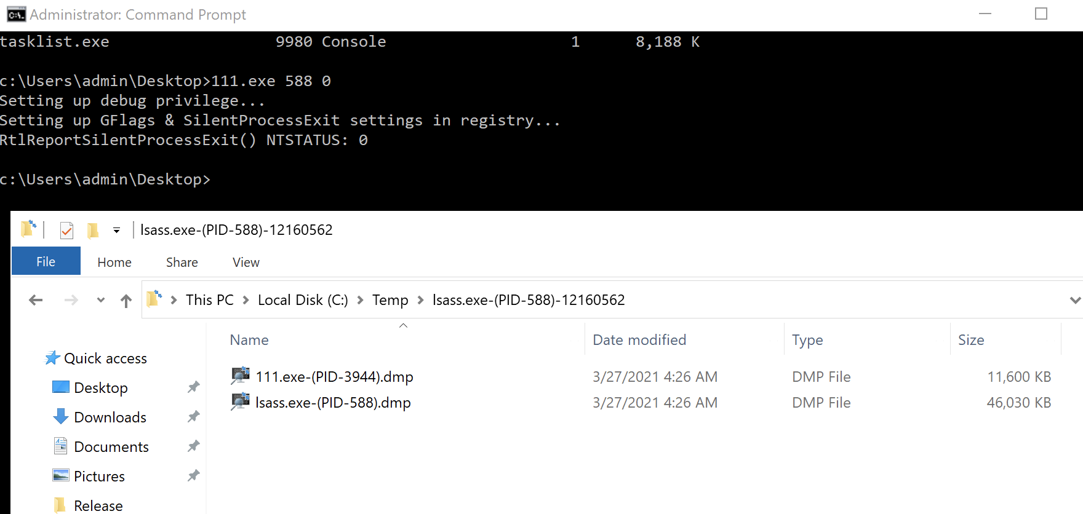Open the address bar history dropdown
This screenshot has height=514, width=1083.
[1074, 300]
